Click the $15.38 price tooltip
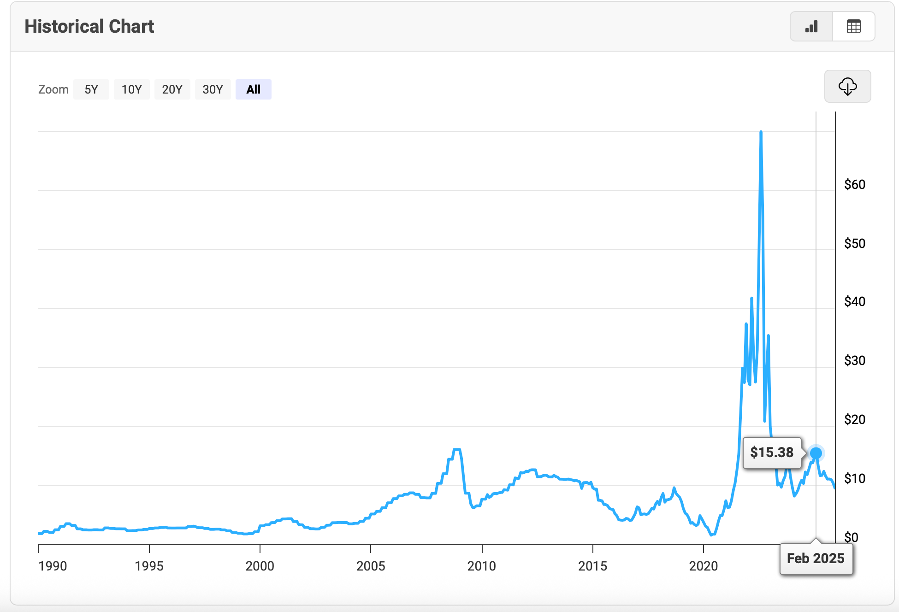This screenshot has height=612, width=899. click(772, 453)
